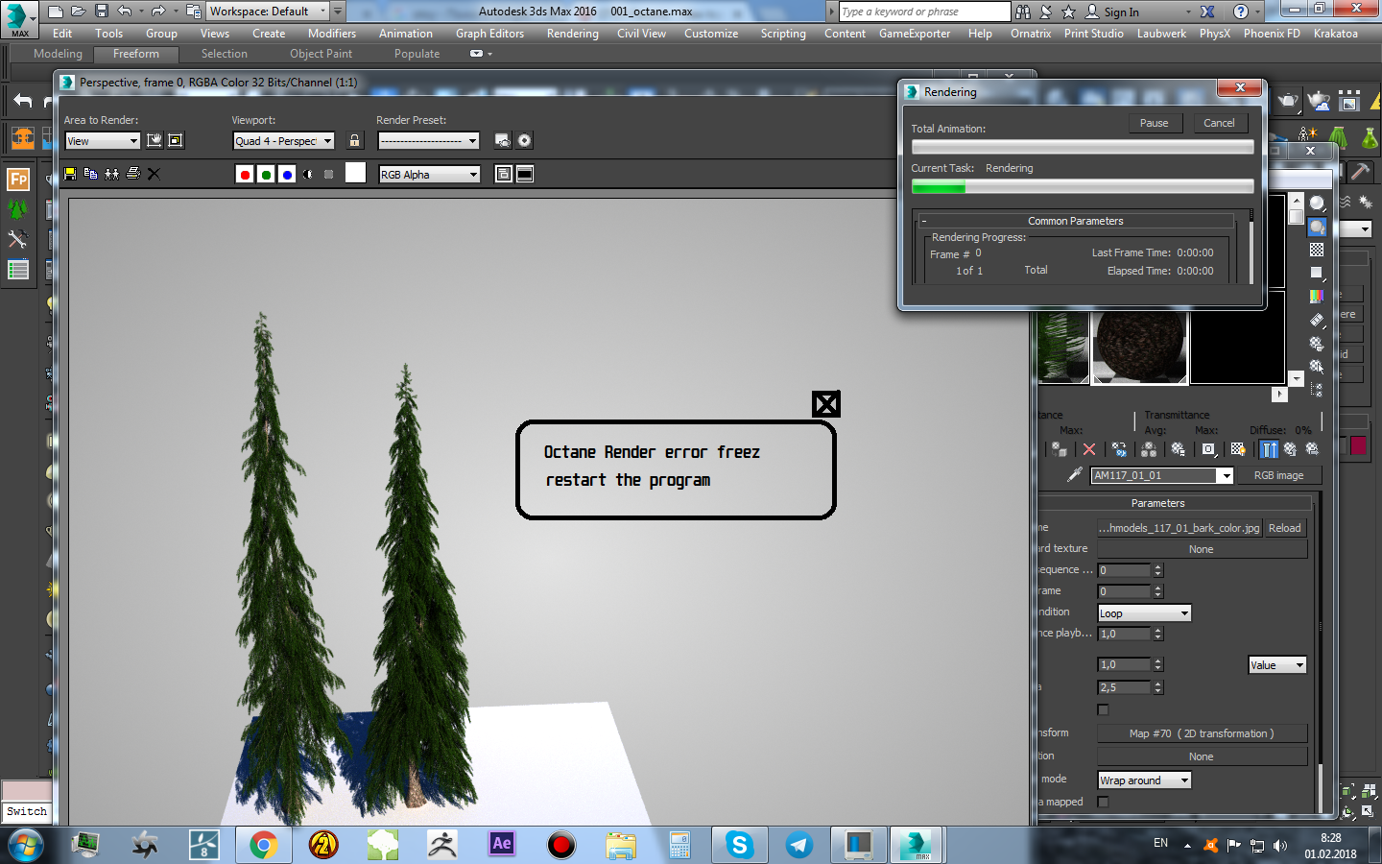Click the sample type sphere icon

click(x=1317, y=204)
